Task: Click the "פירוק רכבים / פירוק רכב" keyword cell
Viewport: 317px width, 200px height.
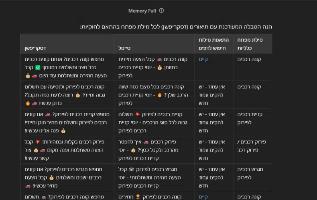Action: (x=252, y=146)
